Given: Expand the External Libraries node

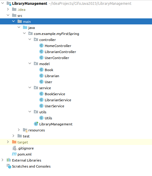Looking at the screenshot, I should pyautogui.click(x=2, y=160).
